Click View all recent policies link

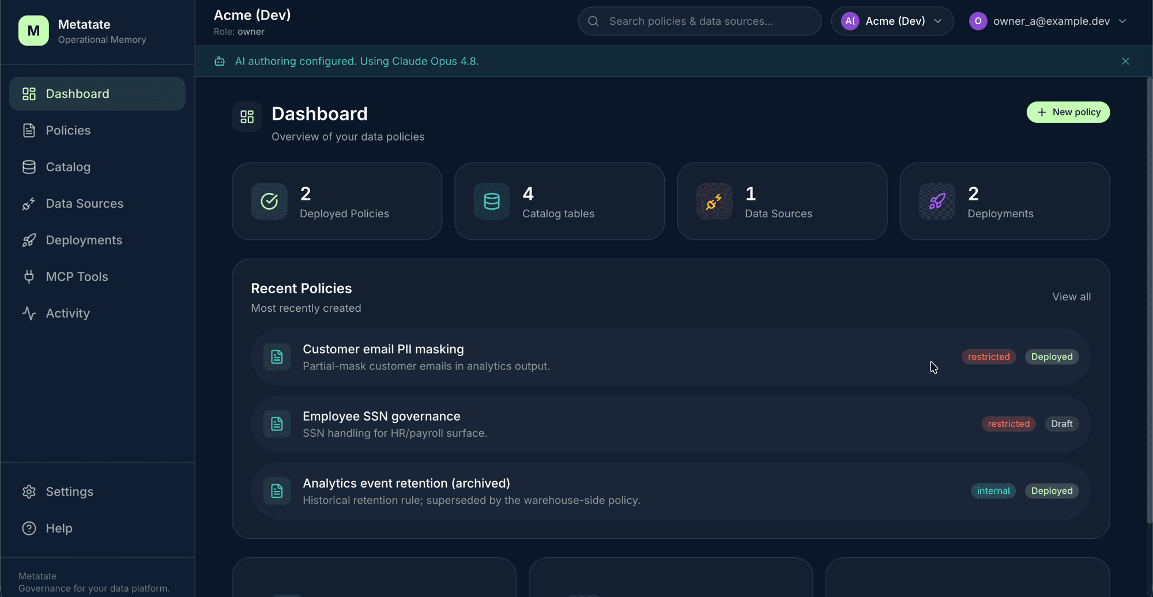tap(1071, 297)
